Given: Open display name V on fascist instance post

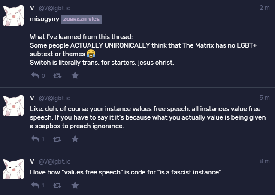Looking at the screenshot, I should [32, 161].
